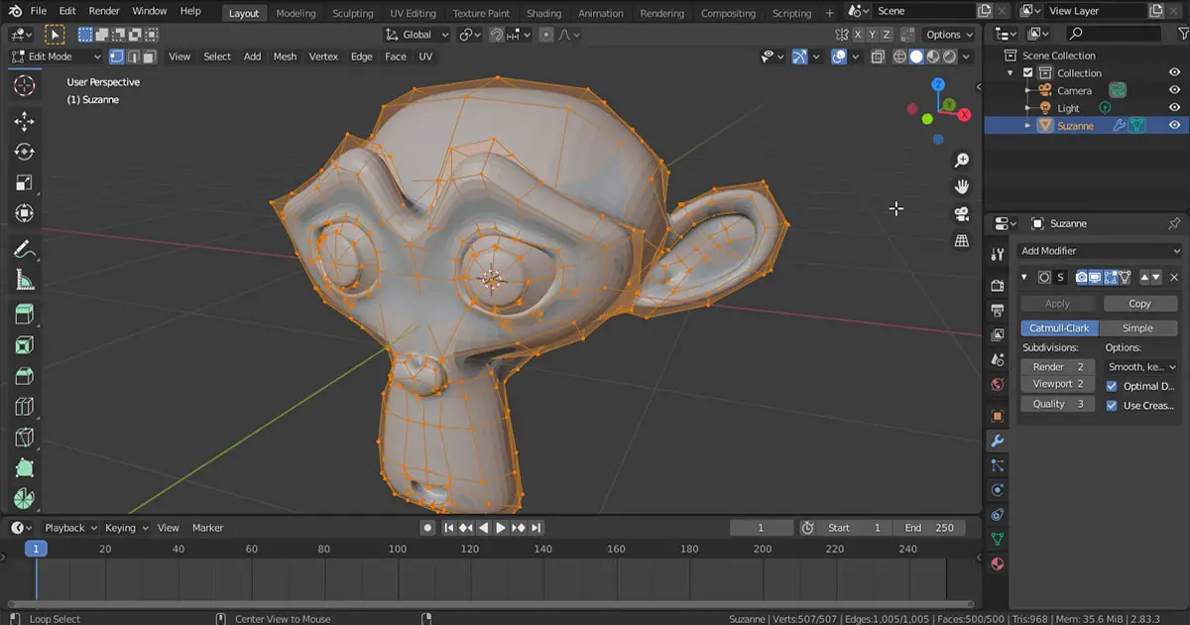Select the Measure tool
The height and width of the screenshot is (625, 1190).
coord(24,280)
